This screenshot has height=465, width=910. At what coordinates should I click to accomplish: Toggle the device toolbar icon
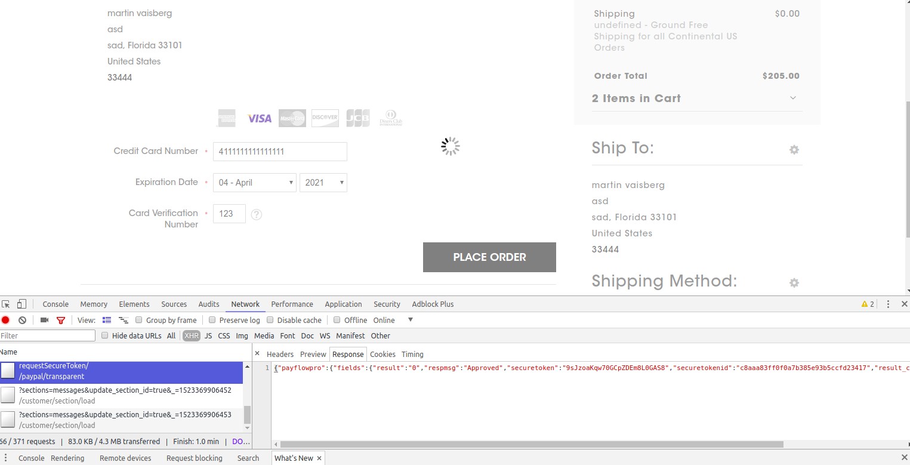[x=21, y=304]
